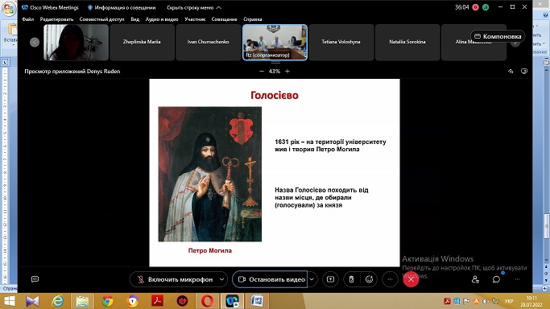Switch to Word document in taskbar

pyautogui.click(x=257, y=301)
